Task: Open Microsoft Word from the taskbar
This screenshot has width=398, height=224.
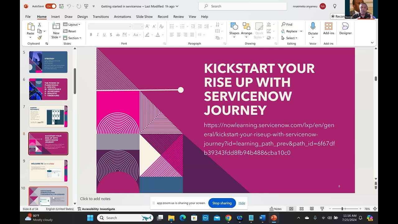Action: 262,218
